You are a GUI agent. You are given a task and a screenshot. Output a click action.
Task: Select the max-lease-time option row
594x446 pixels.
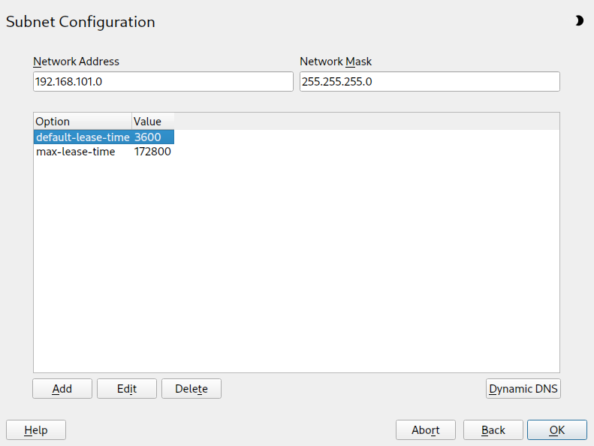[76, 152]
